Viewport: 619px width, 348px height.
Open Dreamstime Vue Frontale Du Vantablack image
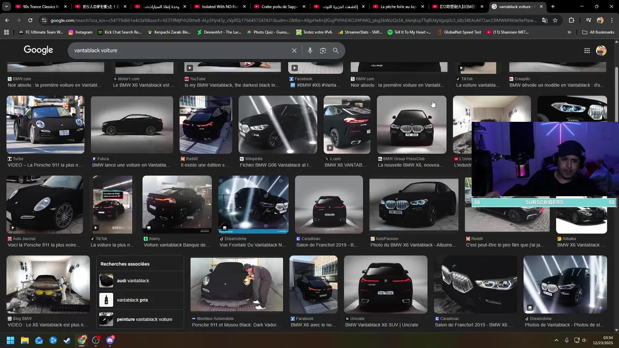(x=253, y=204)
